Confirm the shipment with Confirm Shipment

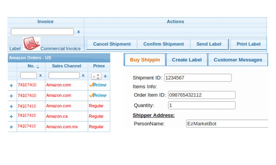pyautogui.click(x=164, y=44)
